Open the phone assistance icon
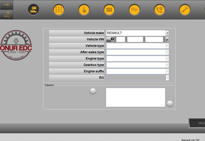 coord(159,10)
